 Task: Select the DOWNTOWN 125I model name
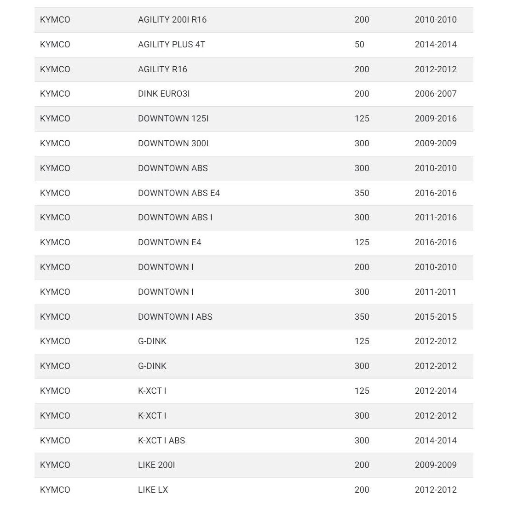(173, 119)
